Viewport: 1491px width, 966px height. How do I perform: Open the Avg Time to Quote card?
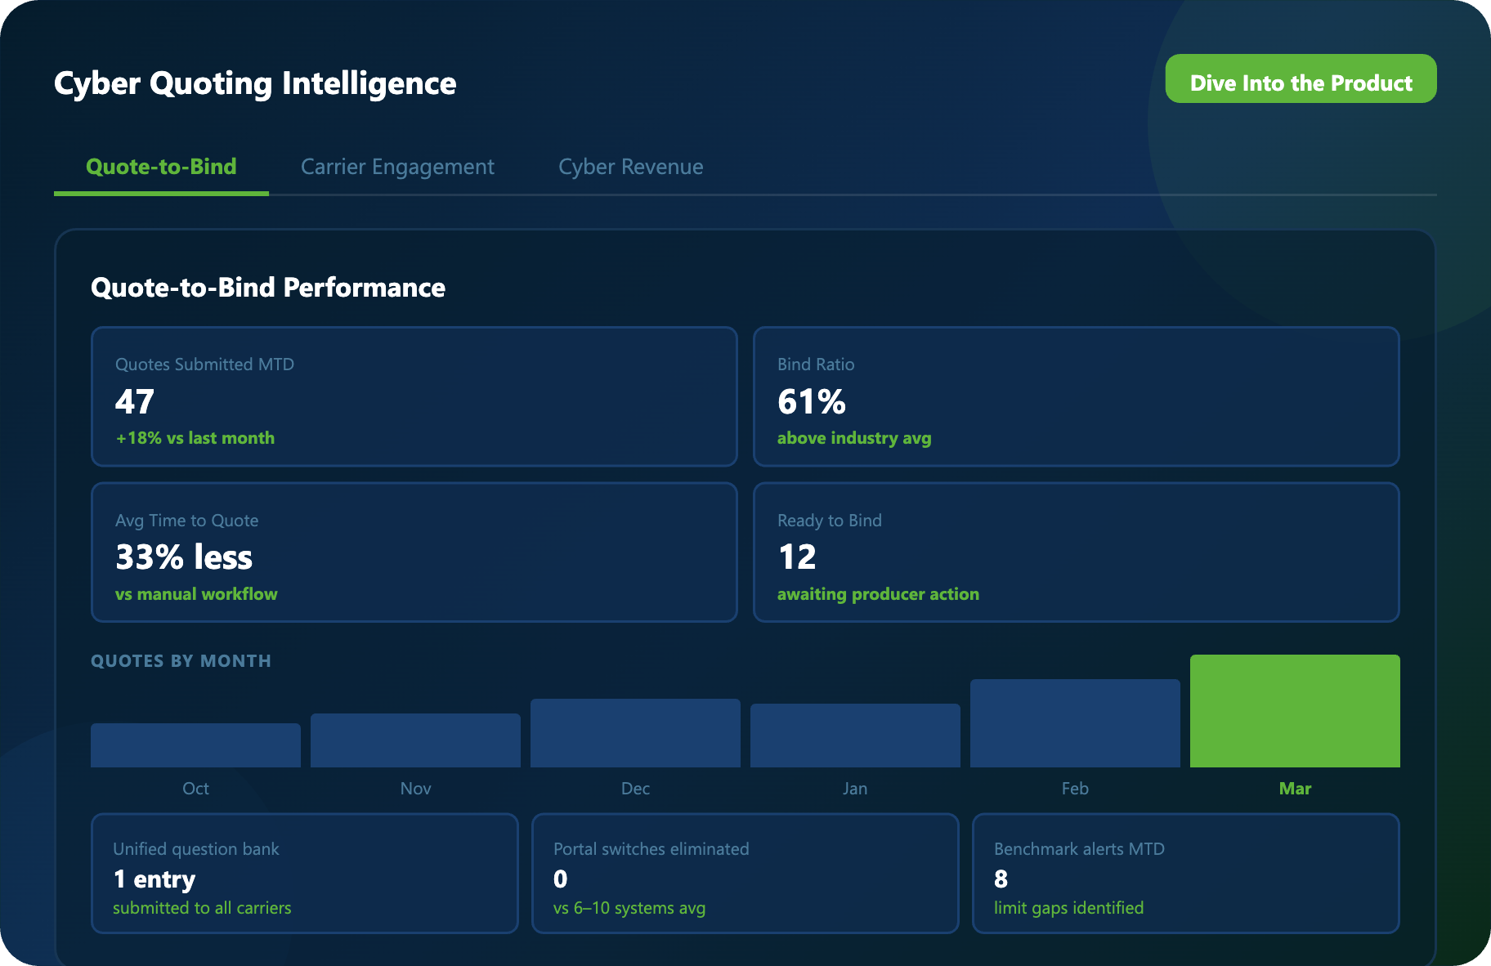(414, 552)
